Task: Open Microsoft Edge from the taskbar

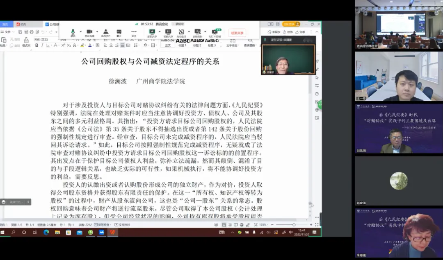Action: 46,233
